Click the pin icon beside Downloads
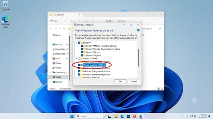 point(67,49)
